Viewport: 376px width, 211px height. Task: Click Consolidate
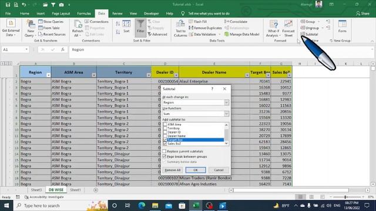[x=236, y=22]
